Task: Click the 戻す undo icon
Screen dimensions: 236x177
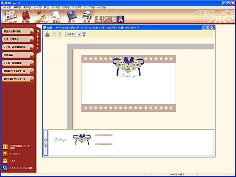Action: click(x=54, y=34)
